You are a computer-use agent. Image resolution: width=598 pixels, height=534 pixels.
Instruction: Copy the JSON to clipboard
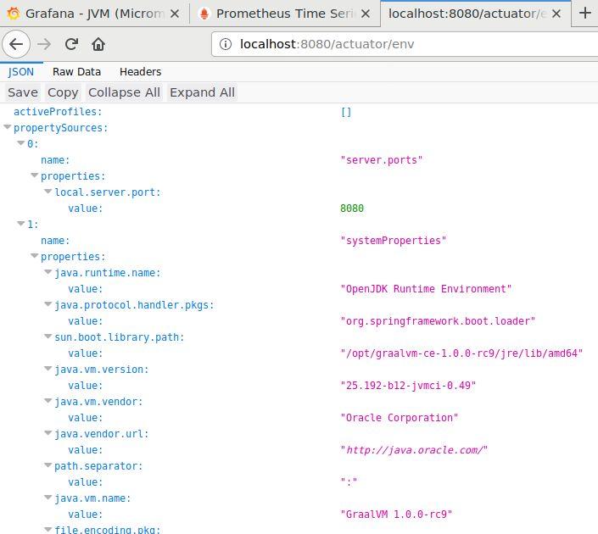point(63,92)
